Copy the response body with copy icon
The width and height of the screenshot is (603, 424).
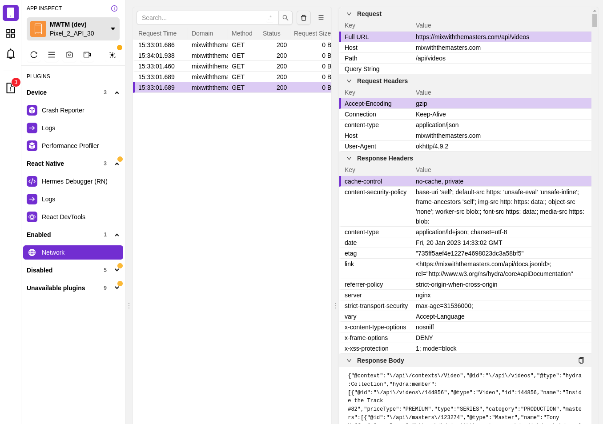pos(581,360)
